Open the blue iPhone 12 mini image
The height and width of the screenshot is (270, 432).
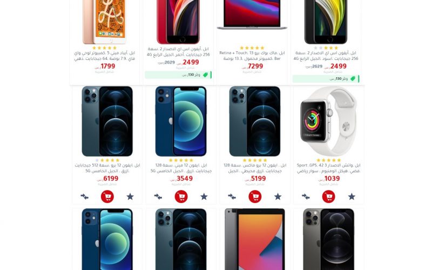(181, 121)
